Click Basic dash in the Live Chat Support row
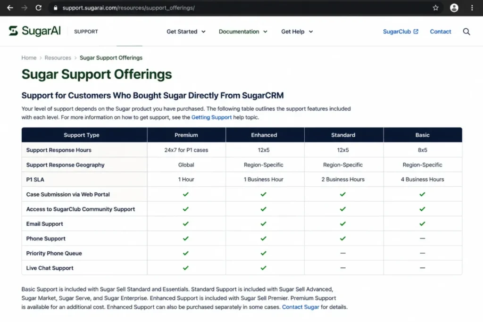Image resolution: width=483 pixels, height=322 pixels. coord(422,268)
